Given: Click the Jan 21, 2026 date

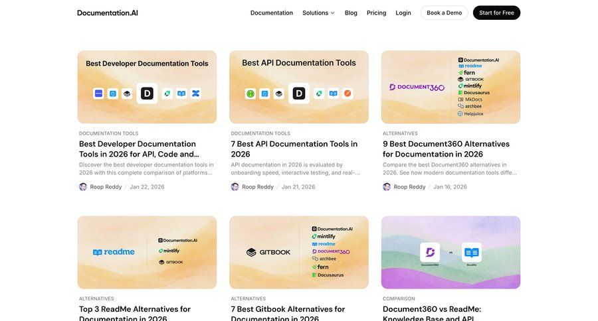Looking at the screenshot, I should coord(298,186).
